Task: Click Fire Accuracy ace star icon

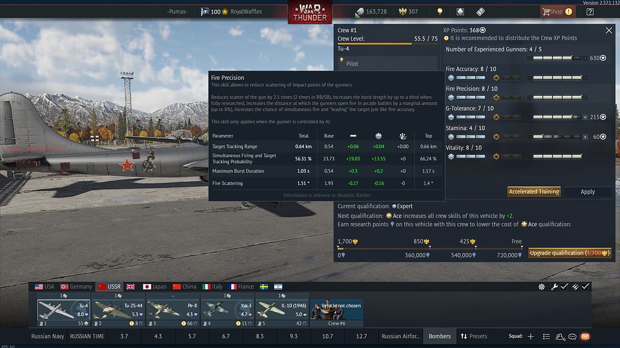Action: pos(496,78)
